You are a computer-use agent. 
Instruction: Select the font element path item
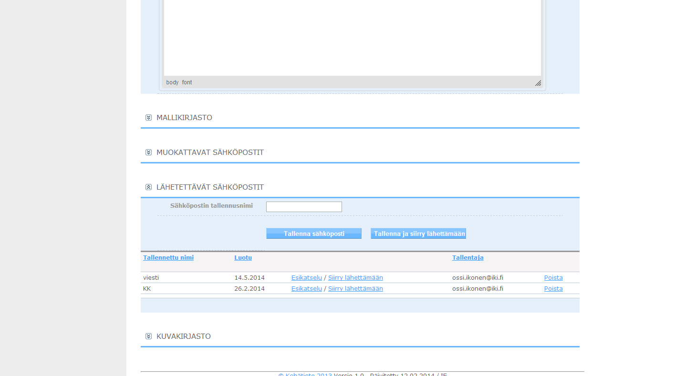click(x=187, y=82)
